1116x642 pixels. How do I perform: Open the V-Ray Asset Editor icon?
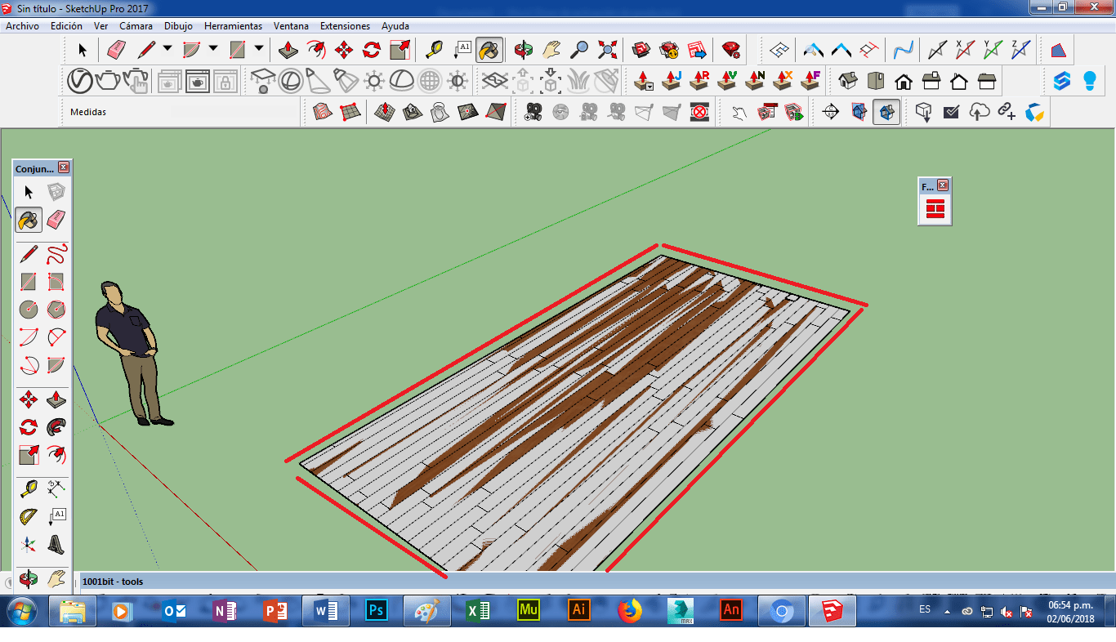pos(79,81)
